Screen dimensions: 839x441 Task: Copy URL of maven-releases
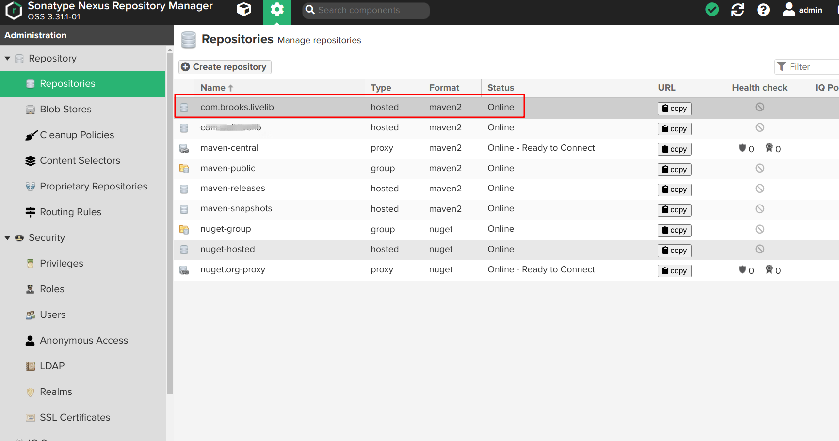pos(674,189)
